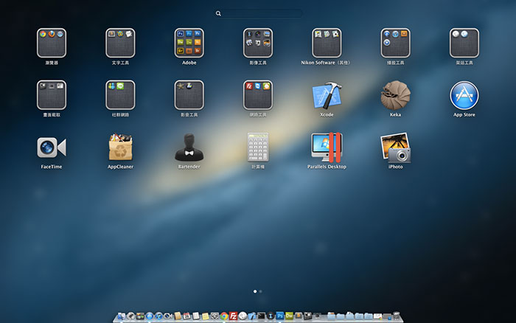Open the 影音工具 folder

[189, 95]
